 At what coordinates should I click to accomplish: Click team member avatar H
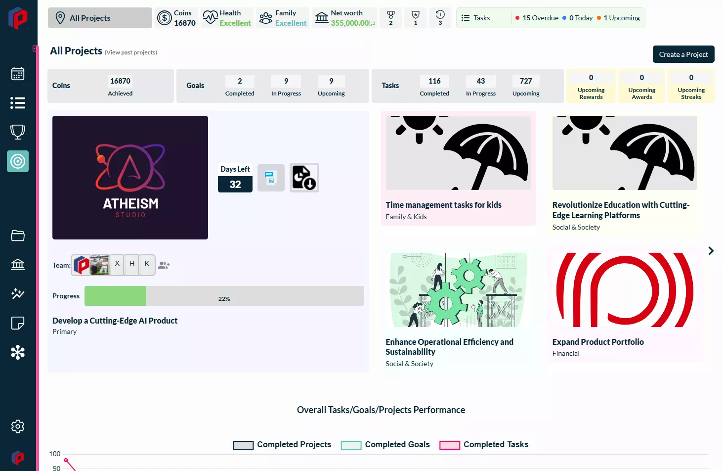coord(132,264)
